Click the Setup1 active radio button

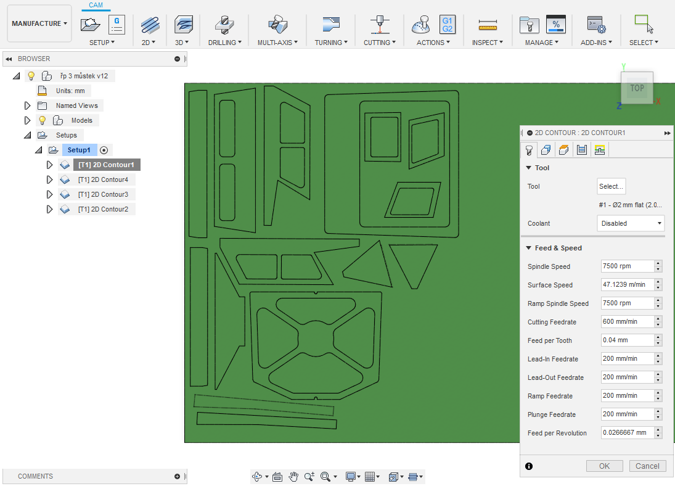pyautogui.click(x=104, y=150)
